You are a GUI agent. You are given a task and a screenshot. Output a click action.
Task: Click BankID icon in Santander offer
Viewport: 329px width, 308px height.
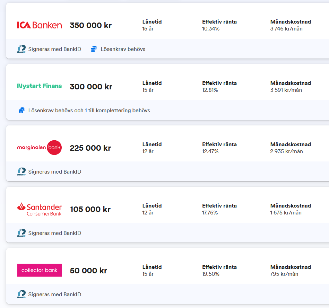pyautogui.click(x=21, y=233)
